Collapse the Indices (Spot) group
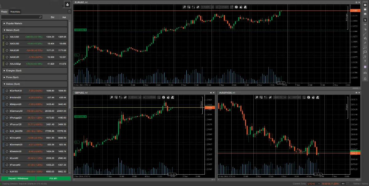 point(34,84)
